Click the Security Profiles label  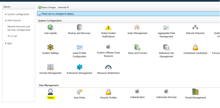[x=108, y=98]
